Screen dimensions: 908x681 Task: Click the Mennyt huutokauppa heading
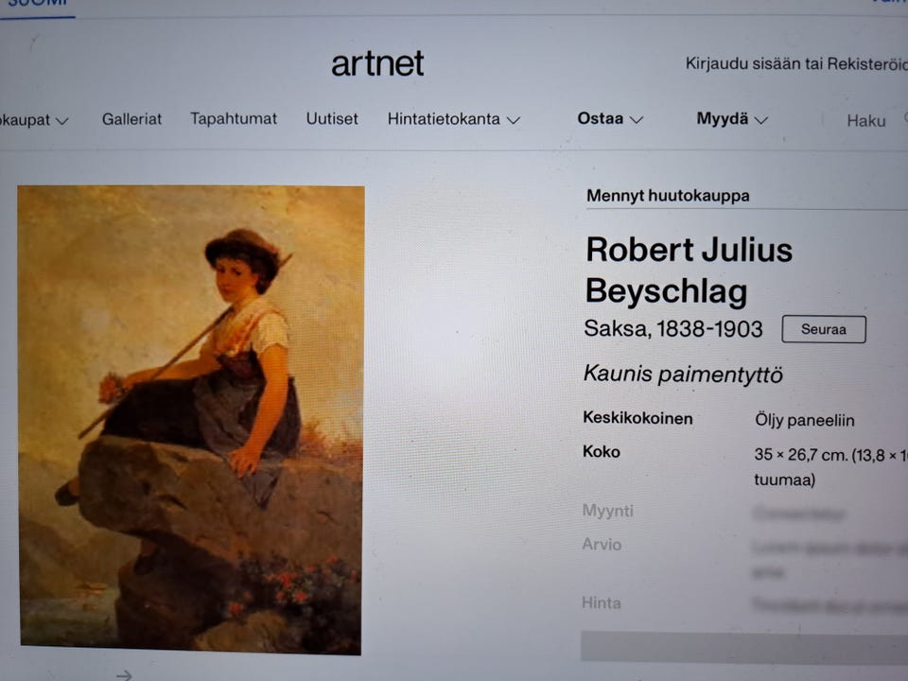(668, 196)
